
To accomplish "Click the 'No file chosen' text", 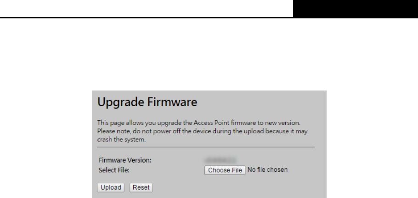I will point(267,170).
